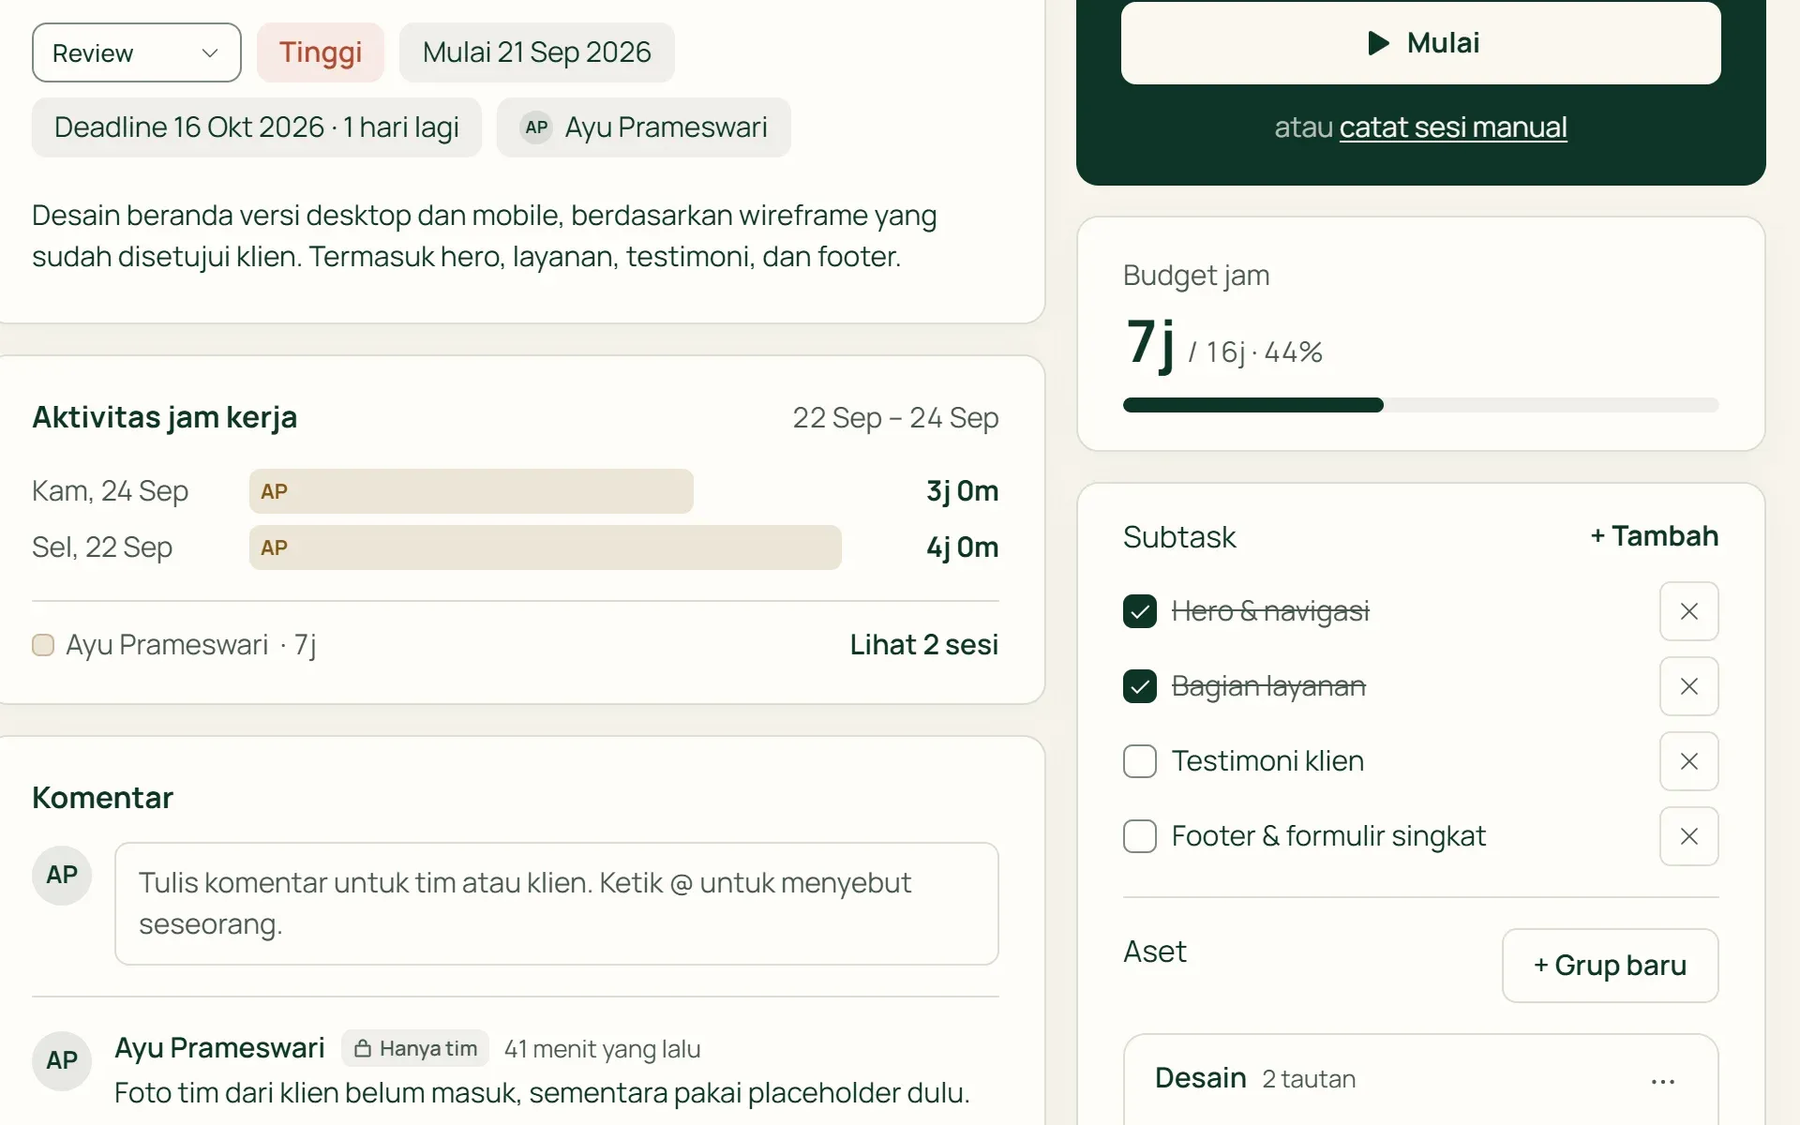This screenshot has height=1125, width=1800.
Task: Click the Tinggi priority tag
Action: [x=321, y=52]
